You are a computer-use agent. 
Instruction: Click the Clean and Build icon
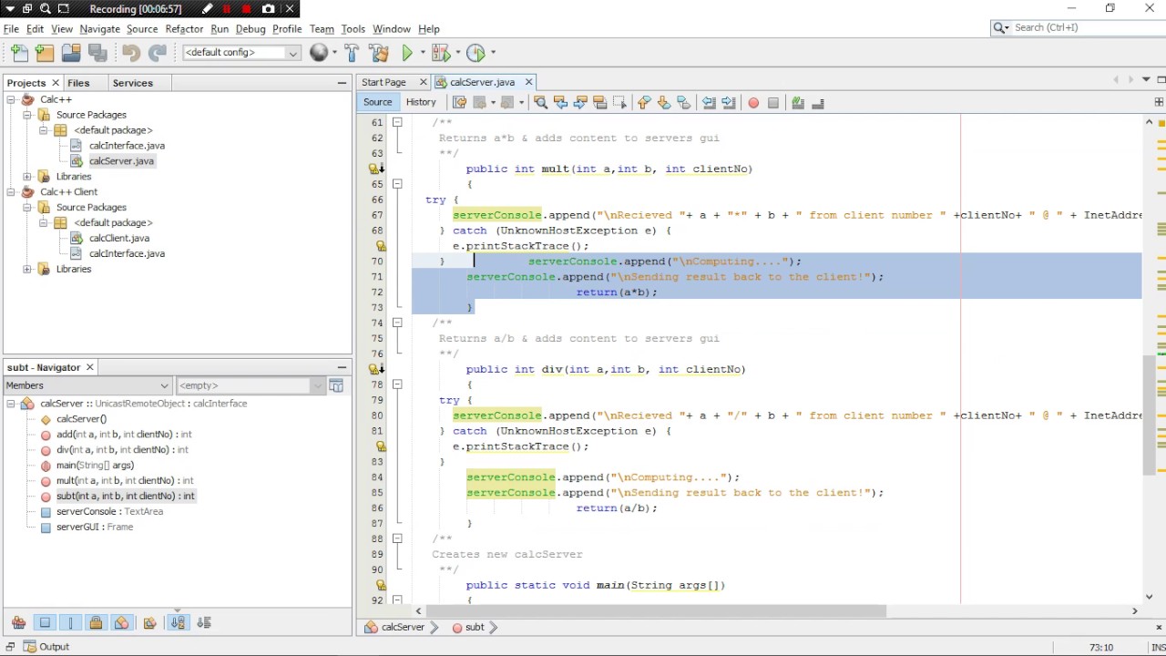point(379,53)
